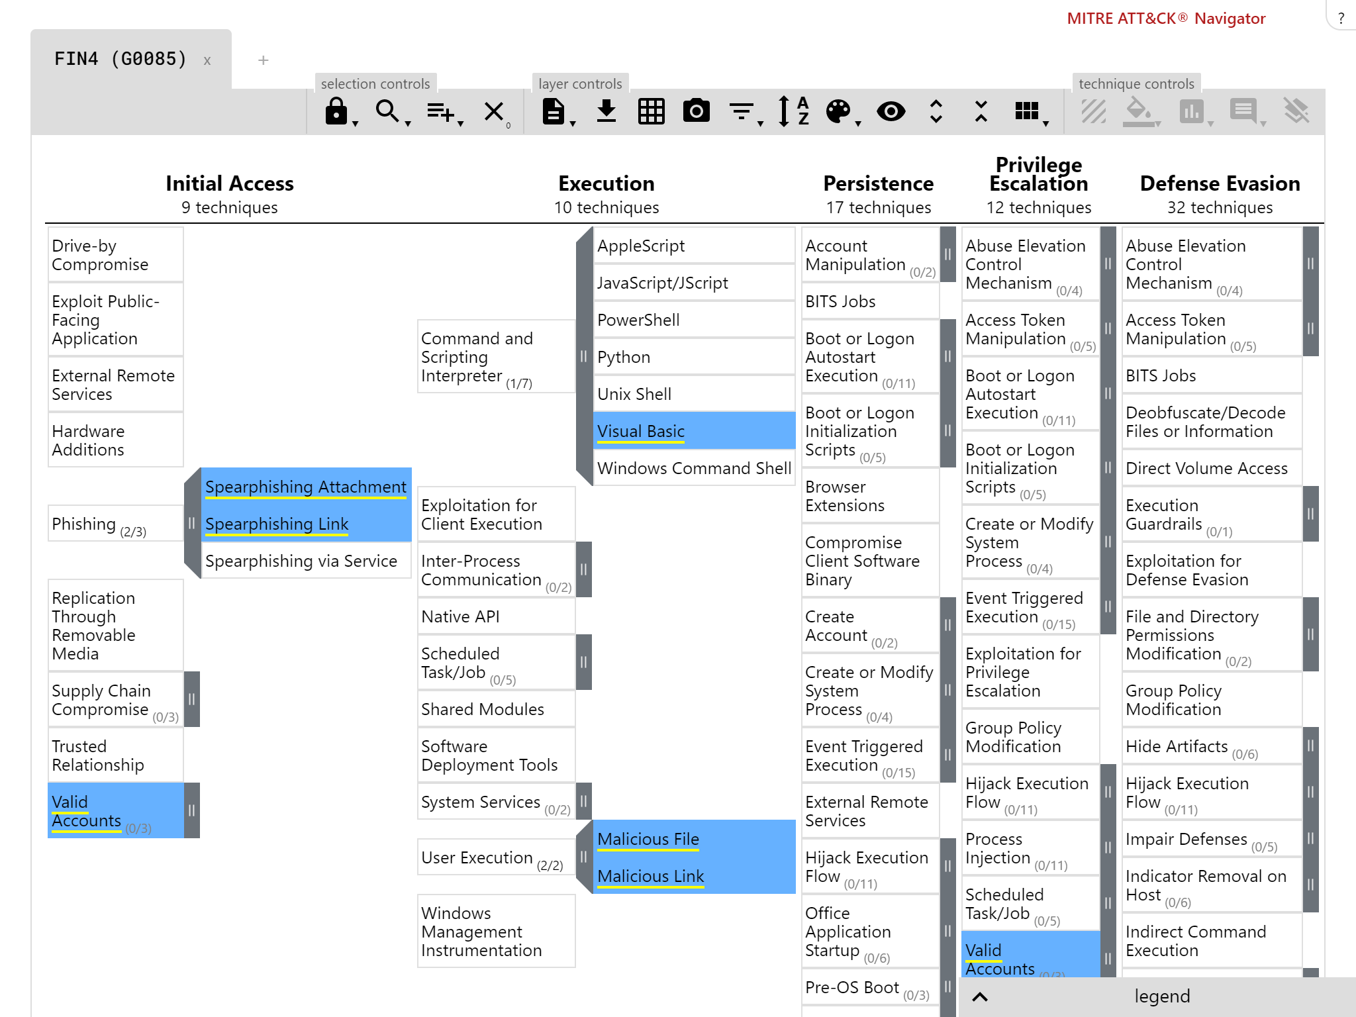Select the PowerShell sub-technique

coord(695,320)
